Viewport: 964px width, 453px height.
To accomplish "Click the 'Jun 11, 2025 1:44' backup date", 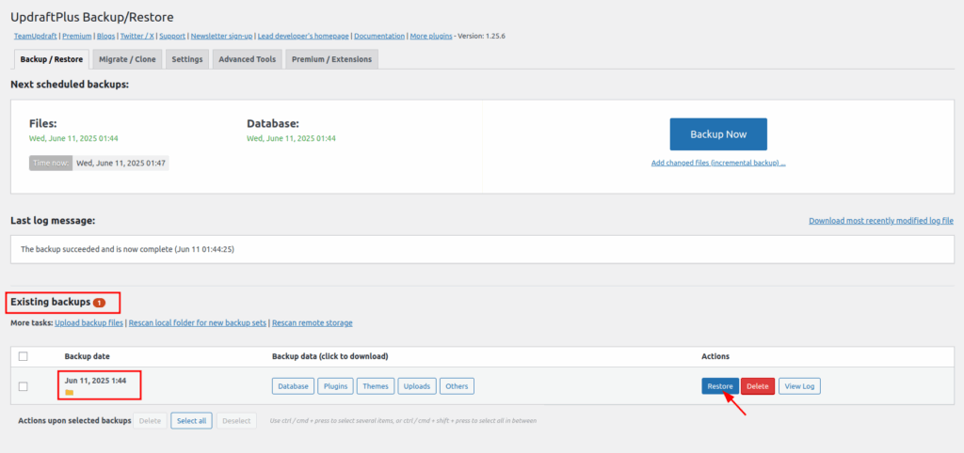I will [95, 381].
